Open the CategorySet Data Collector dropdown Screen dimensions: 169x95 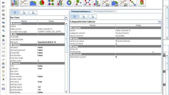pos(160,22)
